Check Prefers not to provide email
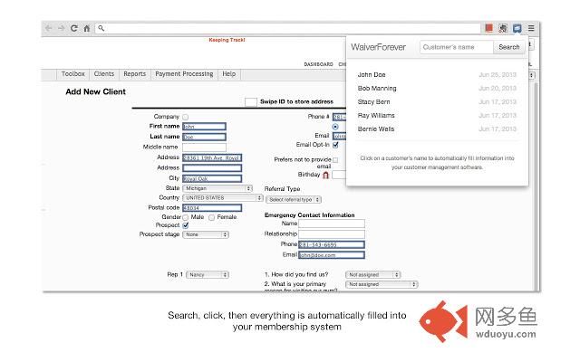580x362 pixels. click(x=335, y=160)
